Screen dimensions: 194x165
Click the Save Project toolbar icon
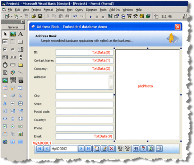(x=40, y=16)
